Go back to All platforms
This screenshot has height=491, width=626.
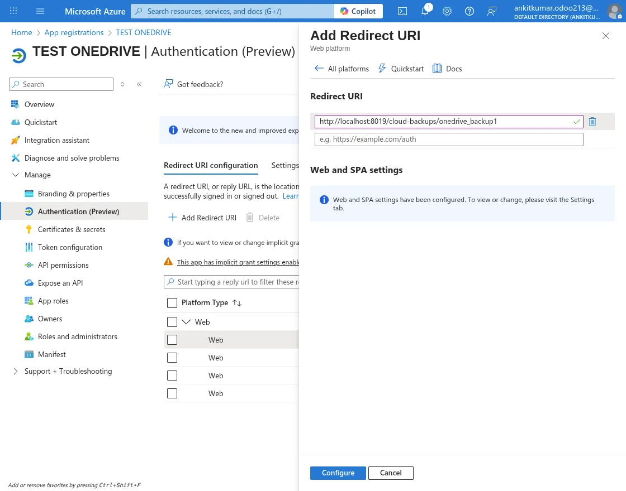pos(342,69)
